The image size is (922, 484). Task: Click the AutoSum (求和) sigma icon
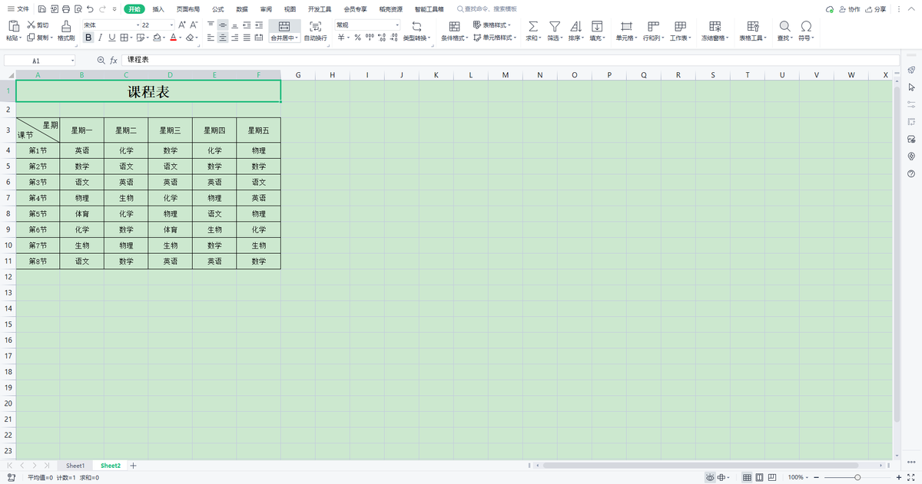click(x=533, y=26)
